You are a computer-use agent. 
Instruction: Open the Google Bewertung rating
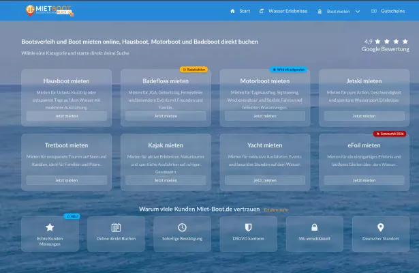[386, 45]
